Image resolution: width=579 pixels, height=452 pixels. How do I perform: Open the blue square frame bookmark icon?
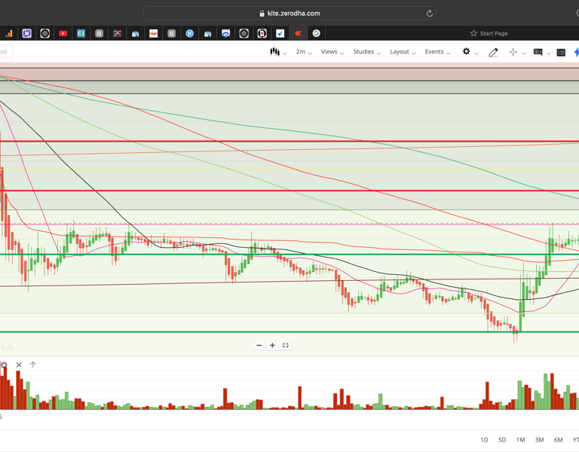click(x=26, y=34)
